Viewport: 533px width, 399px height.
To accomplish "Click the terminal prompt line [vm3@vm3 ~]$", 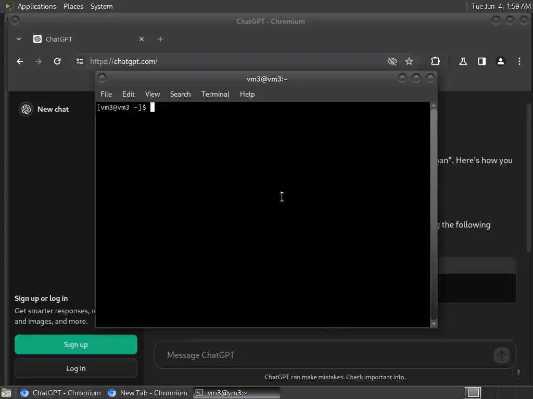I will tap(121, 108).
